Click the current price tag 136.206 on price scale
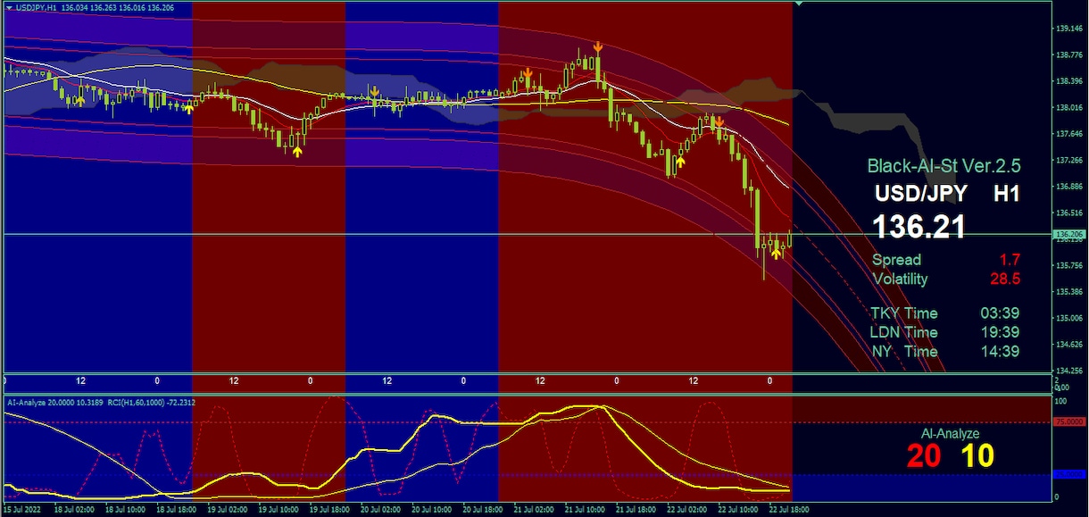This screenshot has height=517, width=1089. tap(1068, 235)
